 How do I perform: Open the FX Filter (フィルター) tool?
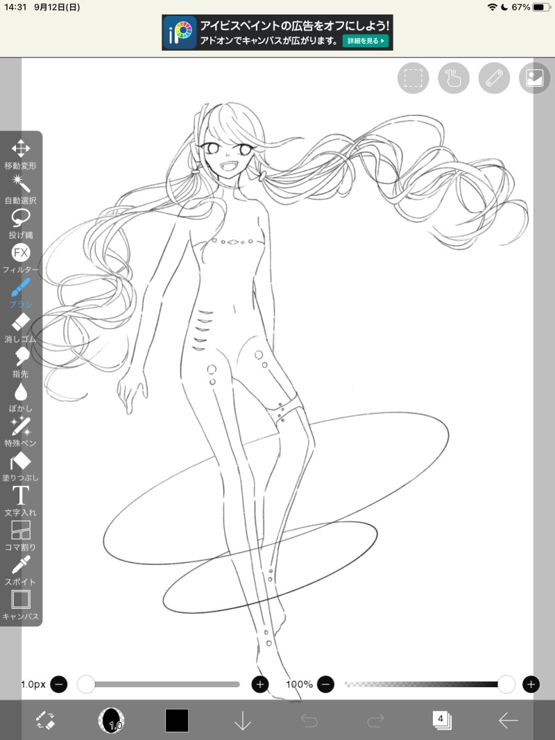tap(21, 259)
